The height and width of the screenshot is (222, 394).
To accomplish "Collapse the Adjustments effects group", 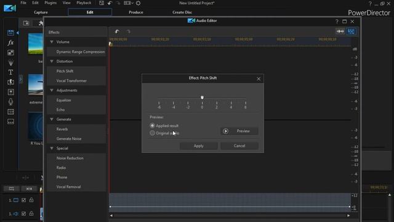I will (x=52, y=90).
